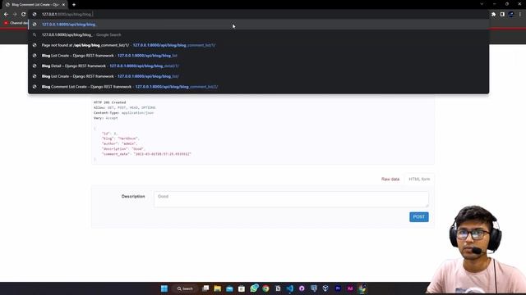Click the taskbar Search box
This screenshot has height=295, width=526.
186,288
